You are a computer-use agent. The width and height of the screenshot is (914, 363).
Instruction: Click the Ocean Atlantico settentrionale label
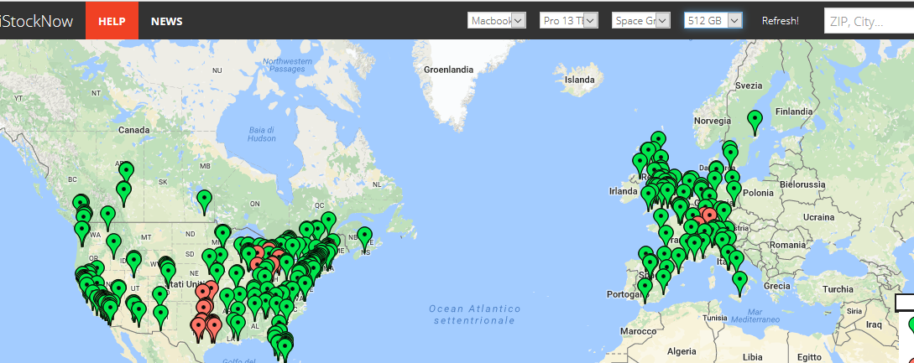(x=474, y=314)
